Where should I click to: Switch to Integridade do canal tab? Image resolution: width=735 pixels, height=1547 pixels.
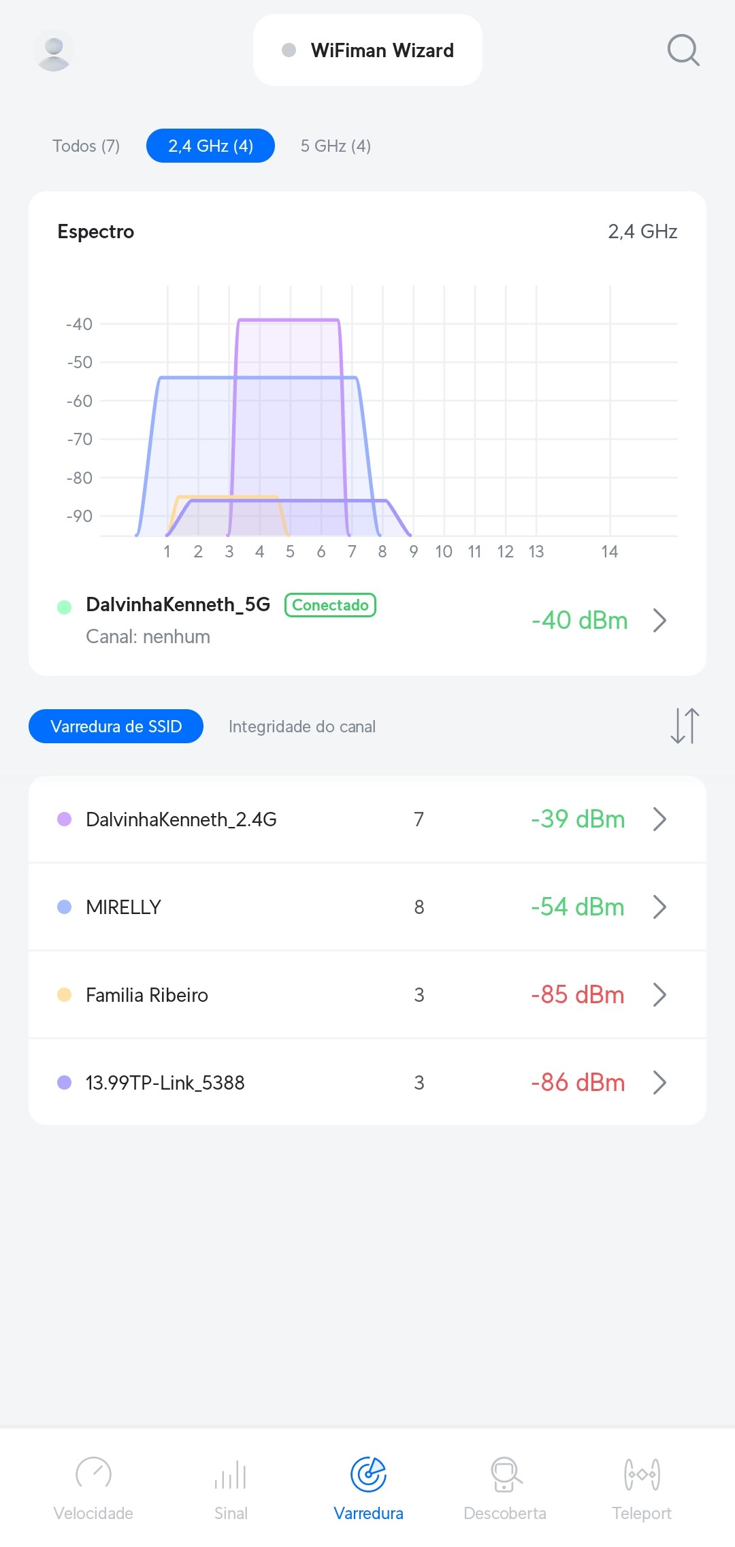click(x=301, y=726)
